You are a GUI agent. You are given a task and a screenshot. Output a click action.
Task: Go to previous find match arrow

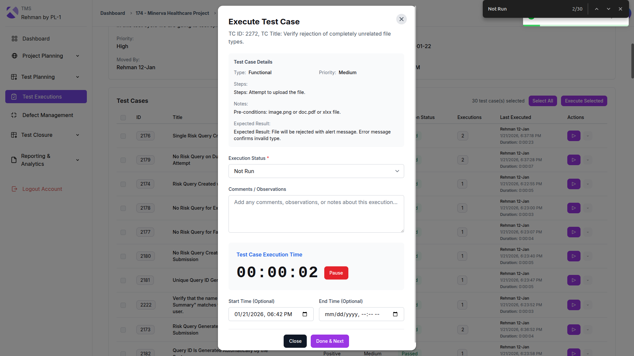coord(597,9)
